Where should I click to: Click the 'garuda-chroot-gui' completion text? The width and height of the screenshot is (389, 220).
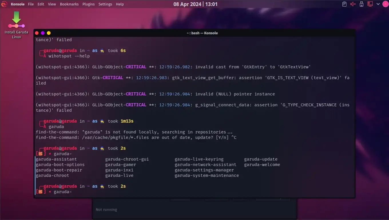pyautogui.click(x=127, y=159)
